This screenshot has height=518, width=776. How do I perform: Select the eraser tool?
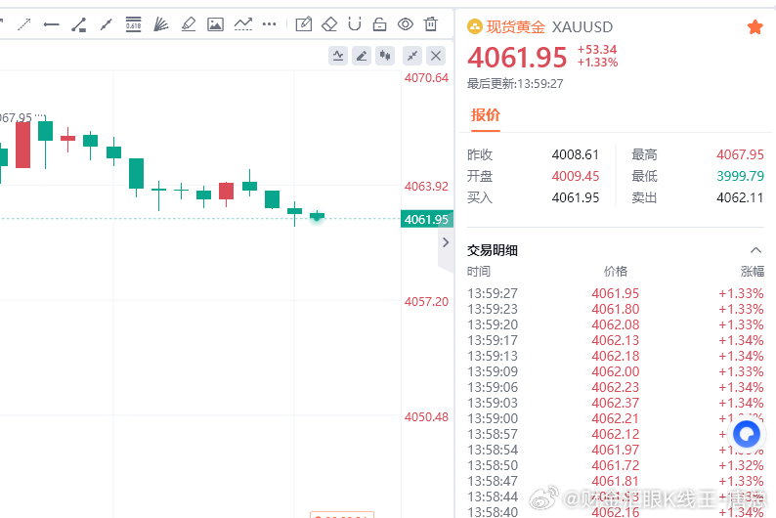tap(329, 23)
